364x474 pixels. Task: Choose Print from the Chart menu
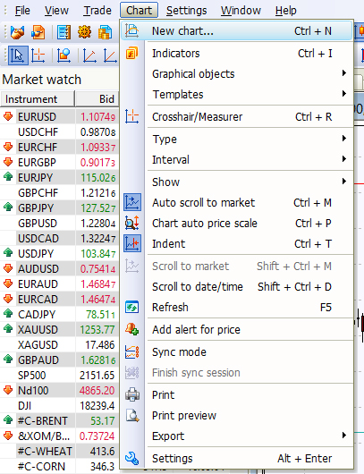click(x=238, y=394)
